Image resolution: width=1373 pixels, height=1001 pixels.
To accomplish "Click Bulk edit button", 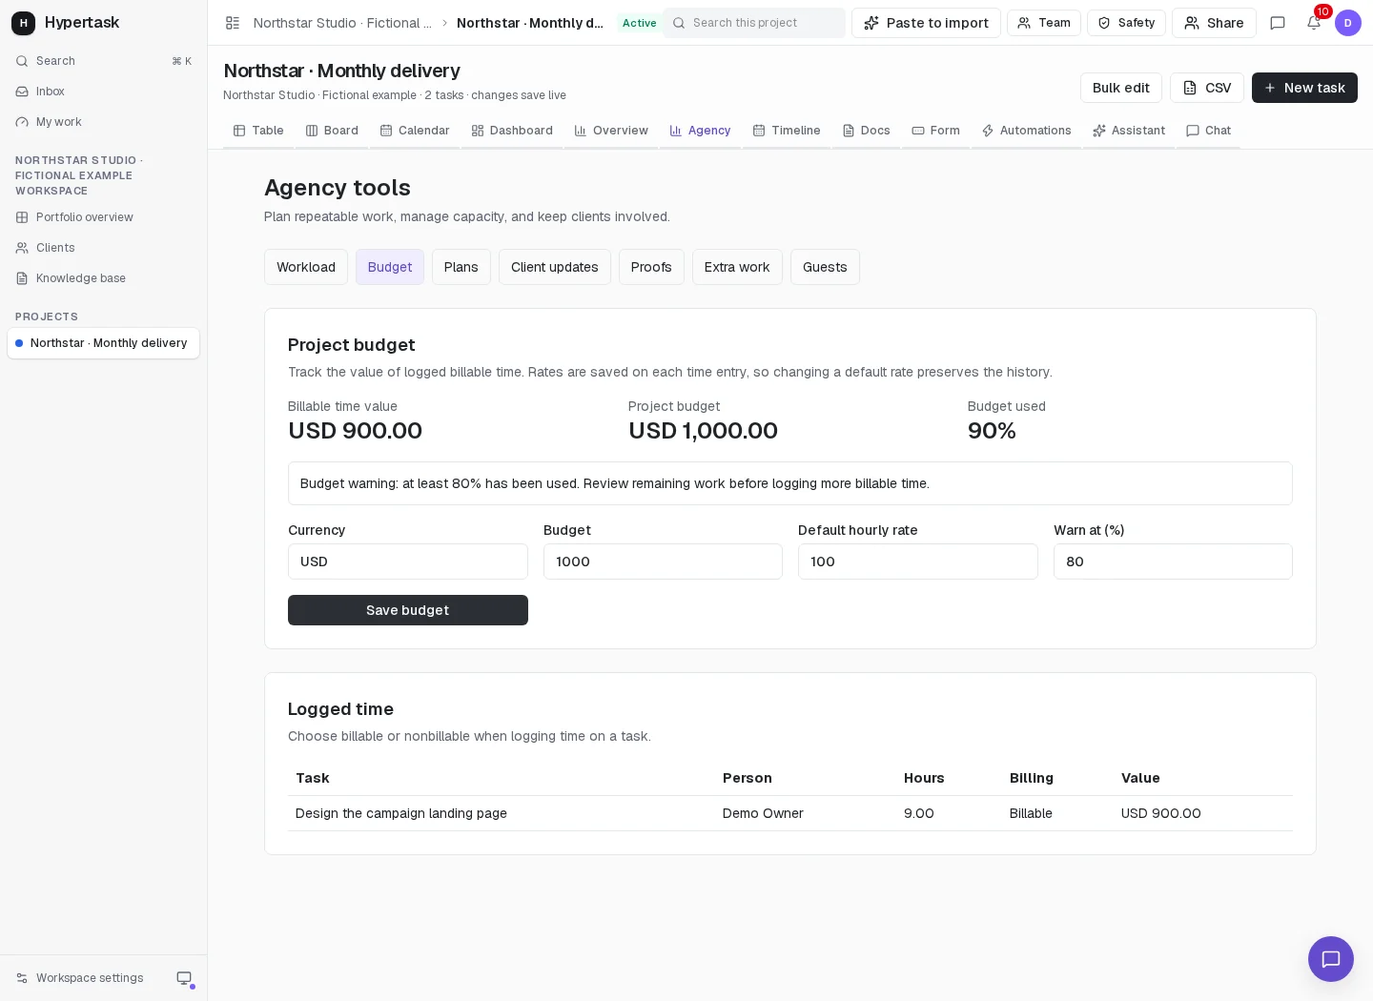I will point(1121,88).
